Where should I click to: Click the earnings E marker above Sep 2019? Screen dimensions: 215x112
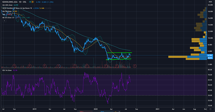click(75, 66)
